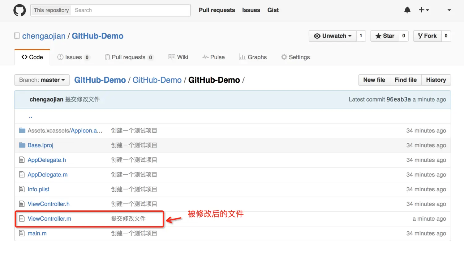This screenshot has width=464, height=262.
Task: Open the GitHub Octocat home logo
Action: [19, 10]
